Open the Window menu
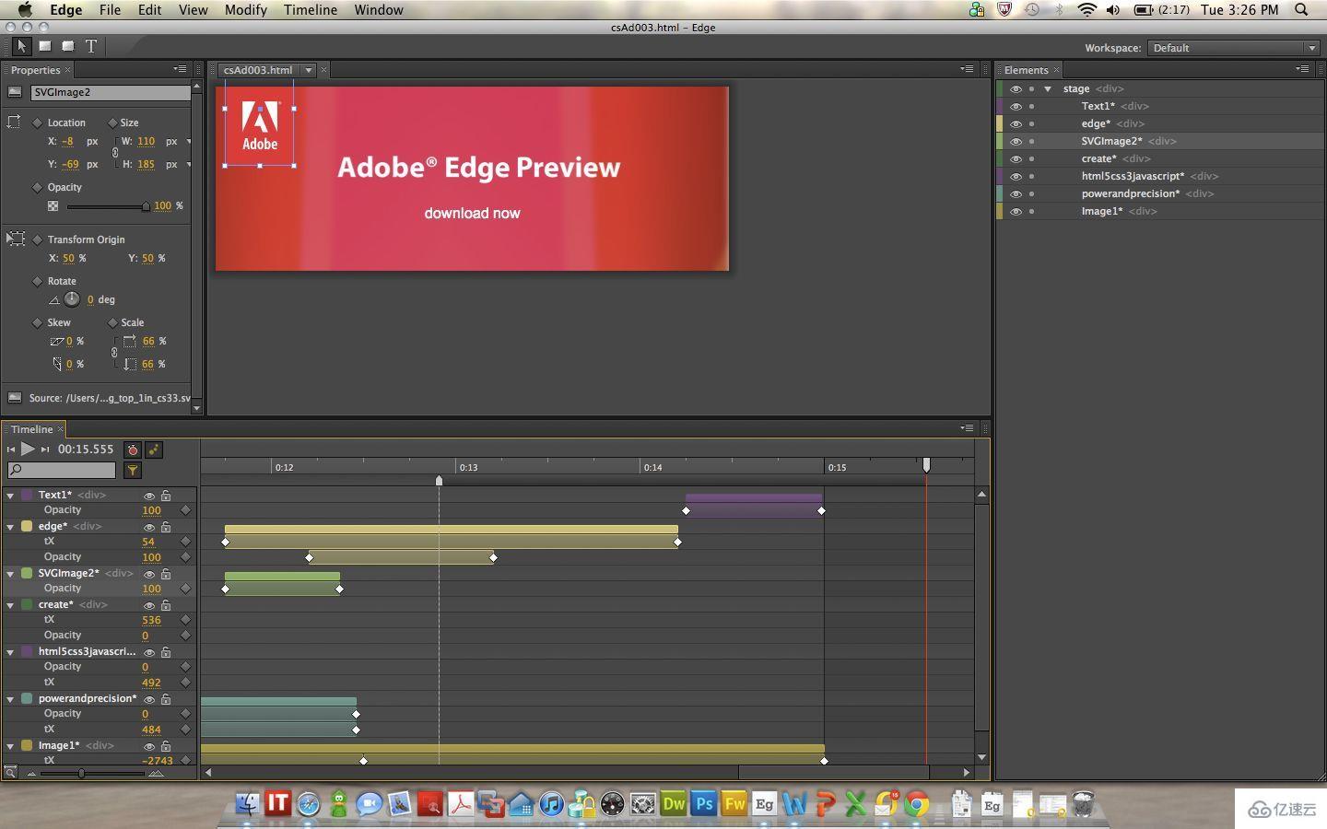This screenshot has height=829, width=1327. (379, 9)
